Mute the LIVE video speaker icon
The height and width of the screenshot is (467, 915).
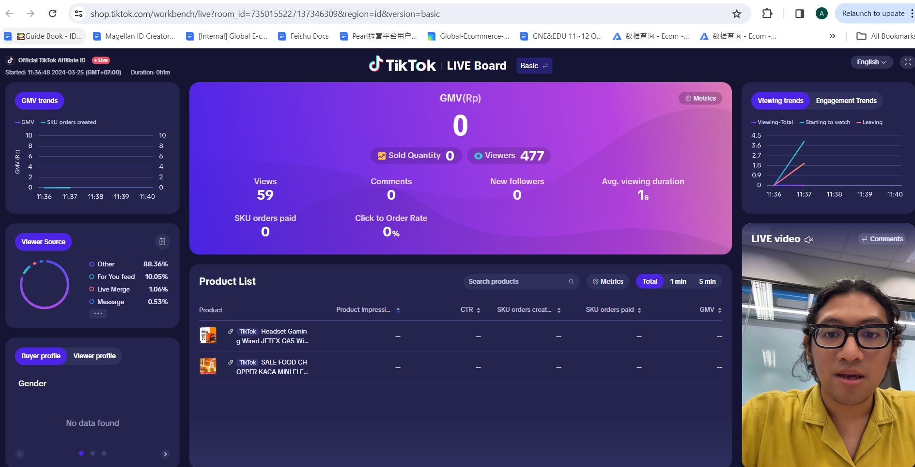pos(808,239)
